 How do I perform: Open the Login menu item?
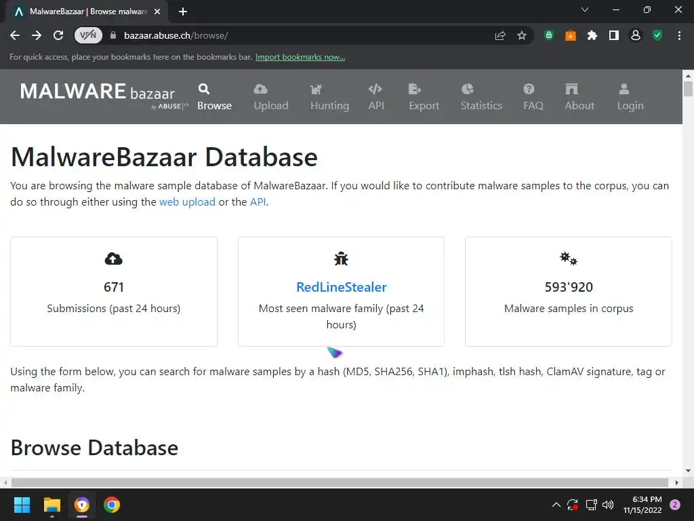[x=630, y=105]
